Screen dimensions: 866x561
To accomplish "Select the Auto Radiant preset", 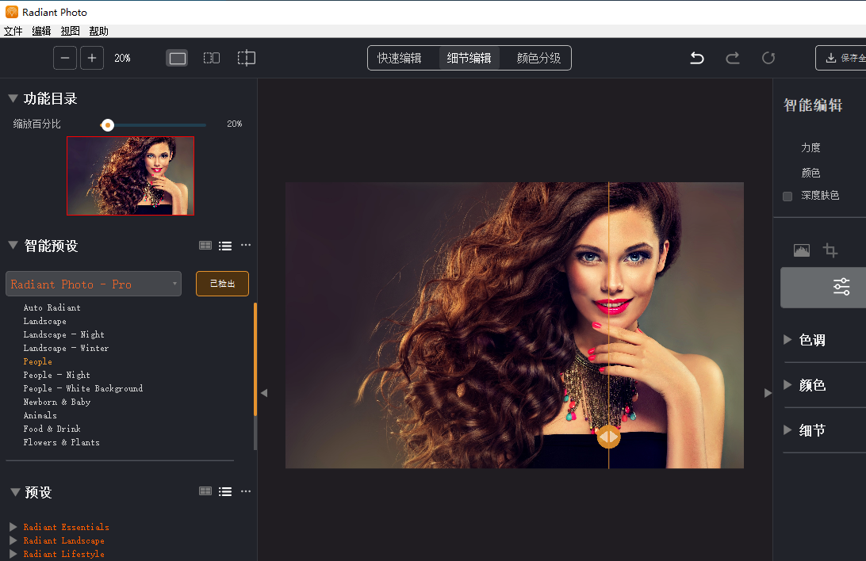I will point(52,307).
